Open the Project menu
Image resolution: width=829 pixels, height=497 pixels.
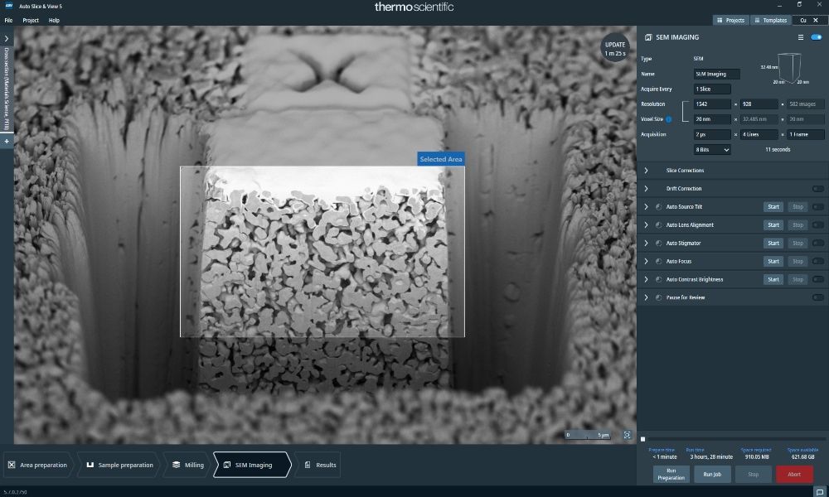pos(31,20)
